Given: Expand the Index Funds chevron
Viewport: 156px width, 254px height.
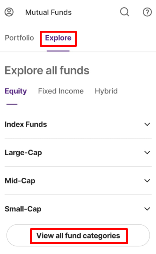Looking at the screenshot, I should [147, 125].
